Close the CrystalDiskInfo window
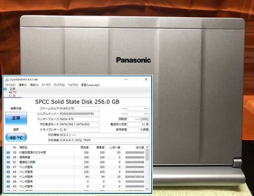This screenshot has width=254, height=196. [146, 79]
